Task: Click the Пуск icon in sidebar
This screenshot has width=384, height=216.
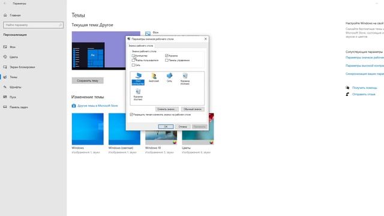Action: coord(5,97)
